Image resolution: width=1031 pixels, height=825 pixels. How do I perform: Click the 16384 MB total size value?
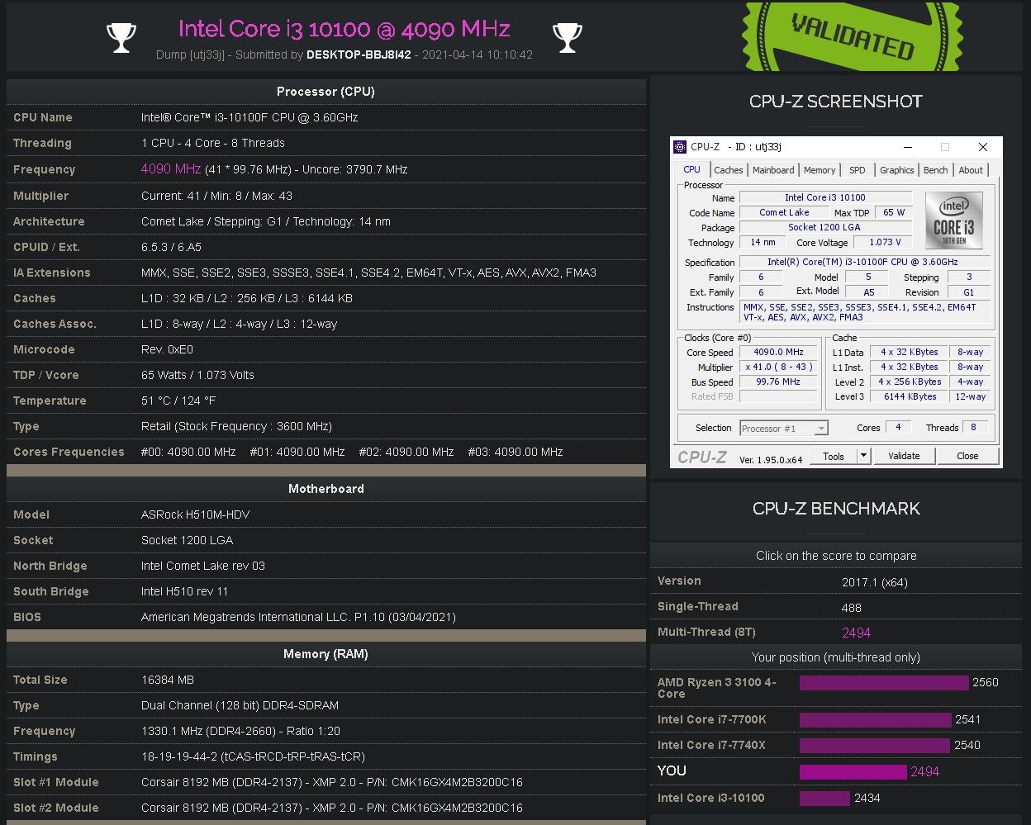point(168,680)
